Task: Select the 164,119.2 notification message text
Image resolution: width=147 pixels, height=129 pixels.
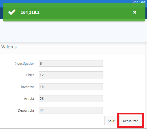Action: click(30, 12)
